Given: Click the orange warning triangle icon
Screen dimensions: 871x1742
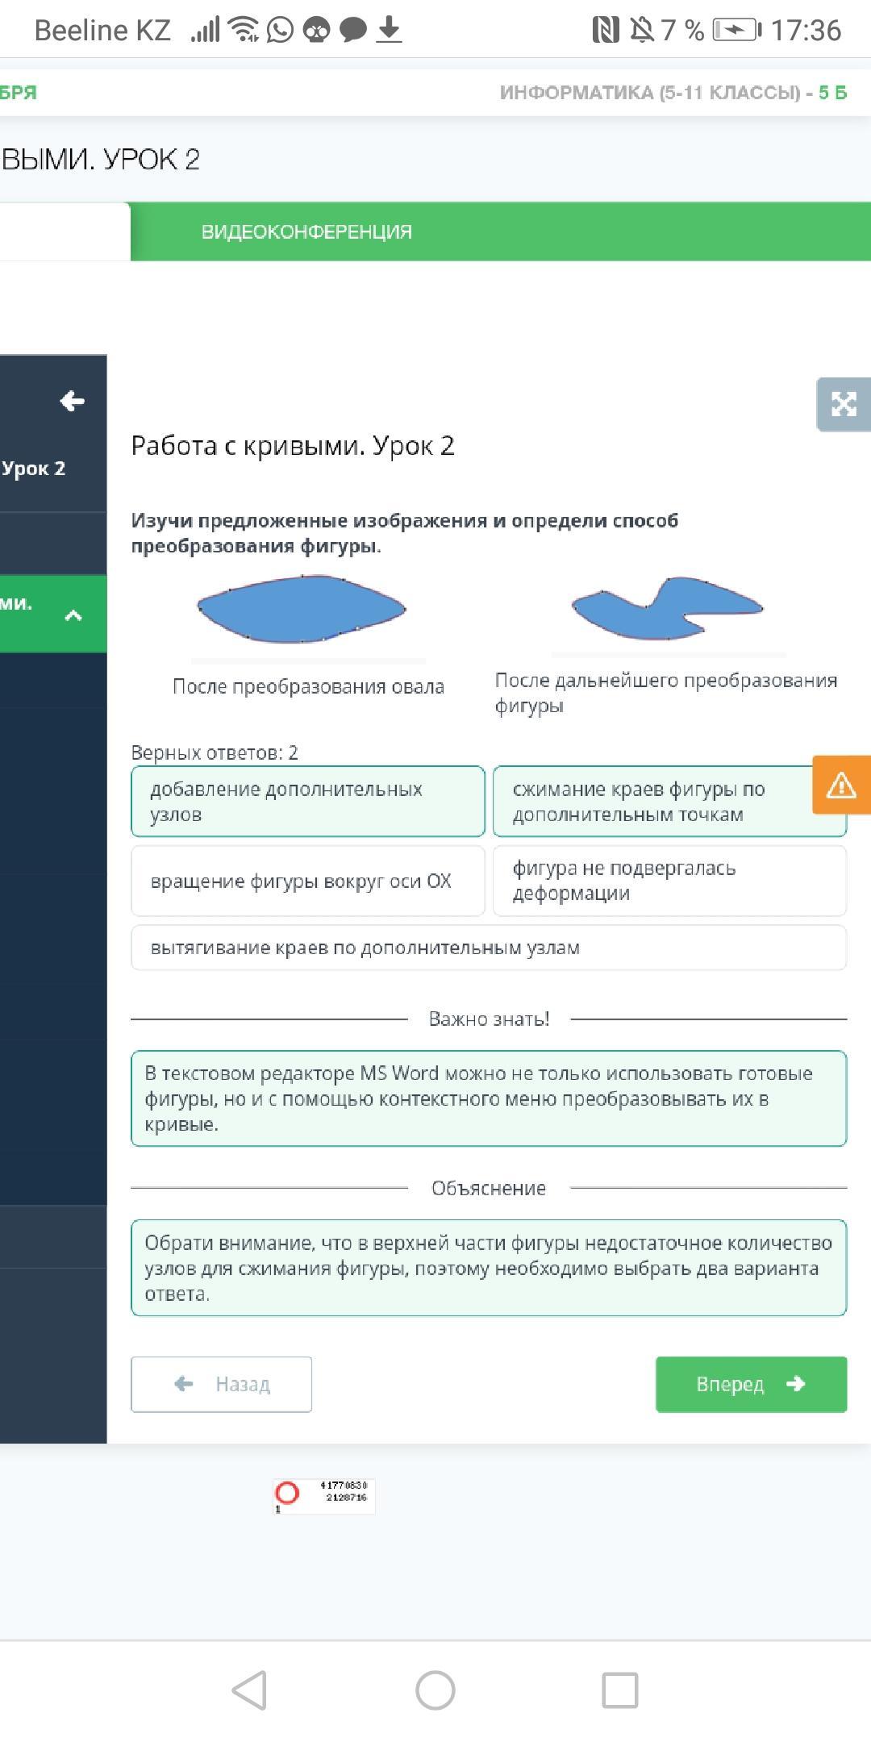Looking at the screenshot, I should [x=841, y=785].
